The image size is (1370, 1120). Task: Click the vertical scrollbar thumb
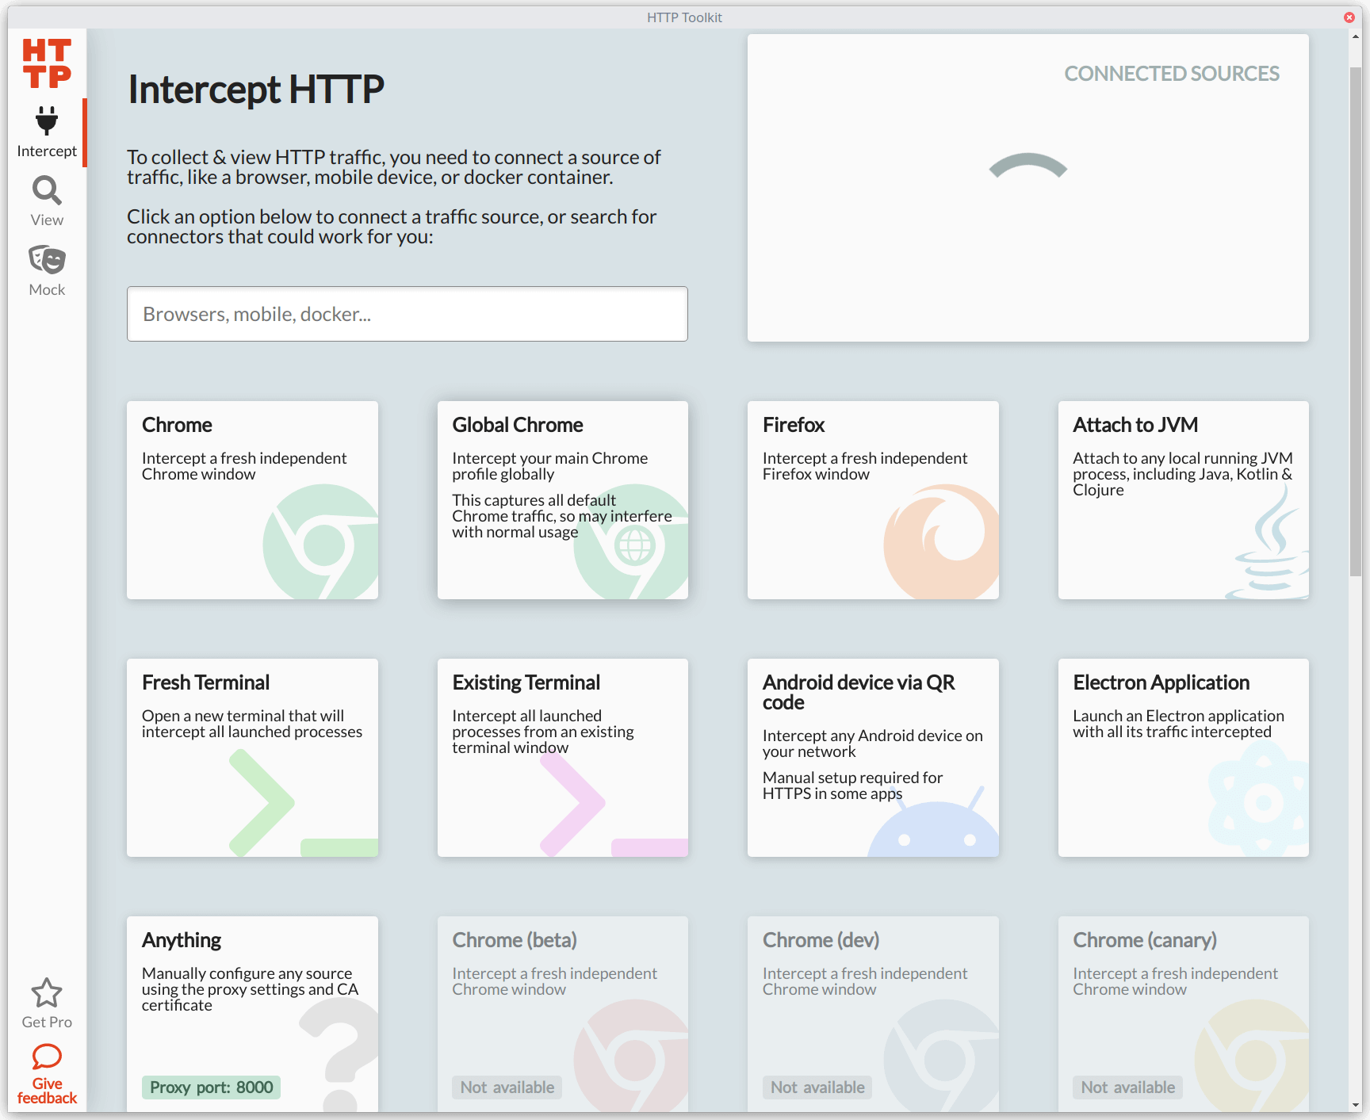pos(1356,321)
